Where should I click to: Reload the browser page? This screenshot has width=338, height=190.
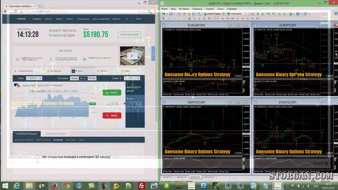15,11
